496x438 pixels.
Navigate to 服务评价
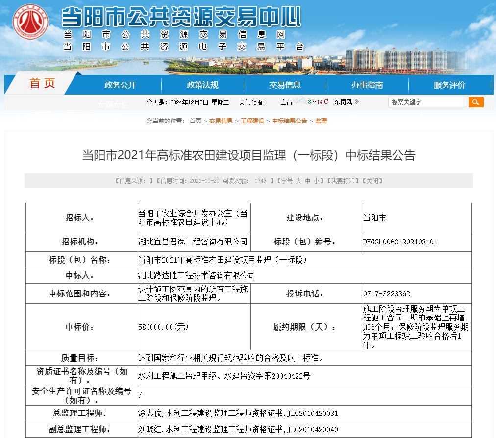449,85
